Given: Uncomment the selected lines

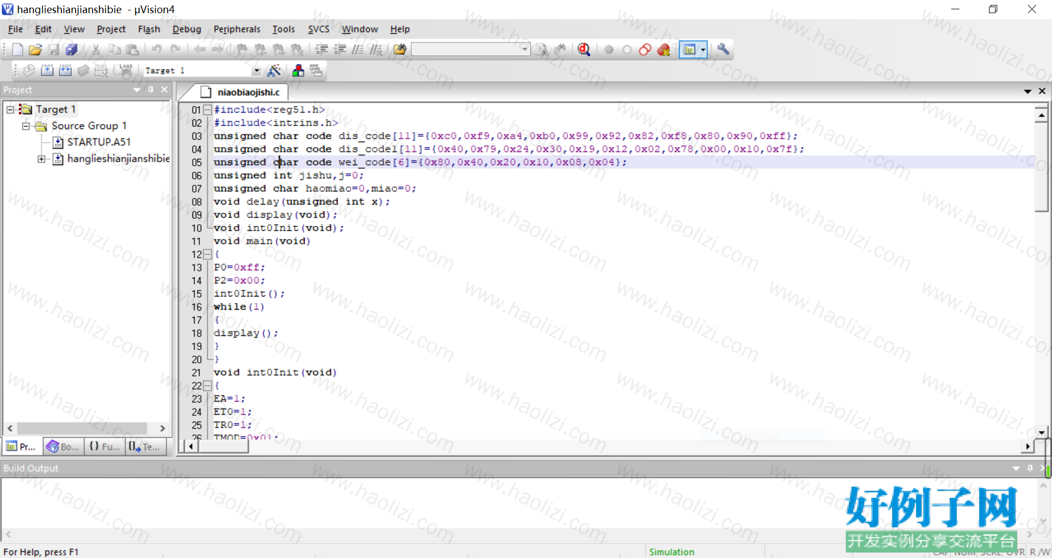Looking at the screenshot, I should point(376,50).
